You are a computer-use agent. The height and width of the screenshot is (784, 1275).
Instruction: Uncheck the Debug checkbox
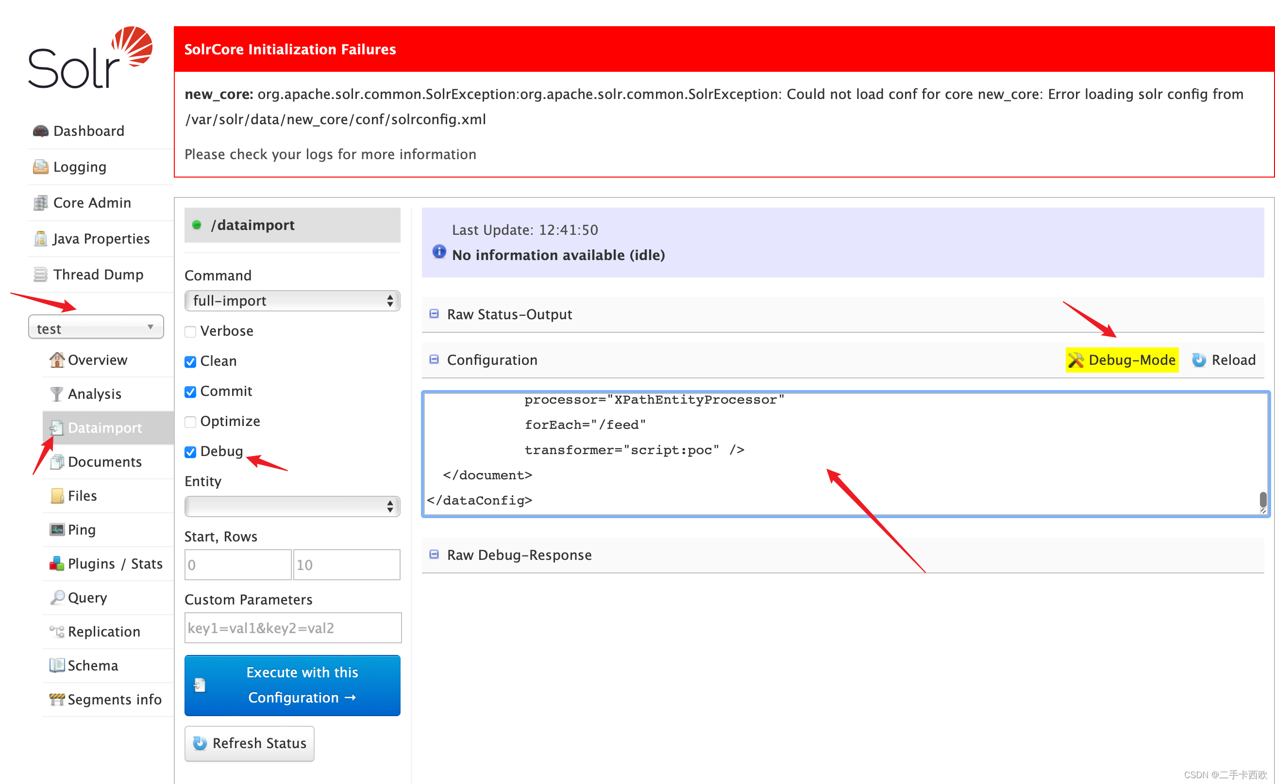[190, 452]
